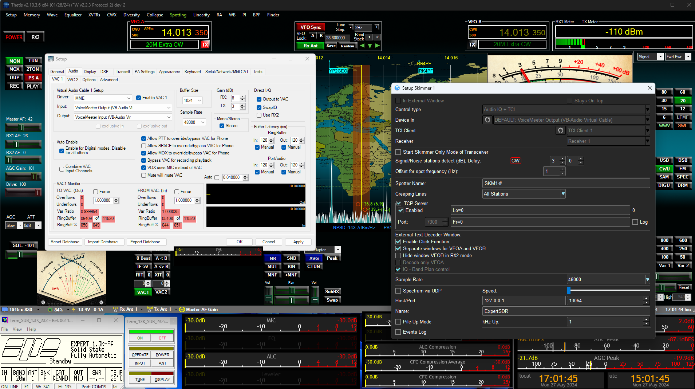Open File menu in Term_SUB window
Viewport: 695px width, 389px height.
pyautogui.click(x=4, y=329)
